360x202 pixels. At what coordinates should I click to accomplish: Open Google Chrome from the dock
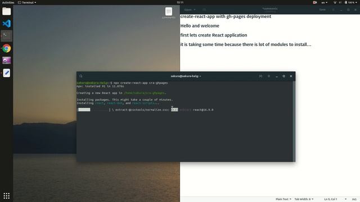coord(6,48)
